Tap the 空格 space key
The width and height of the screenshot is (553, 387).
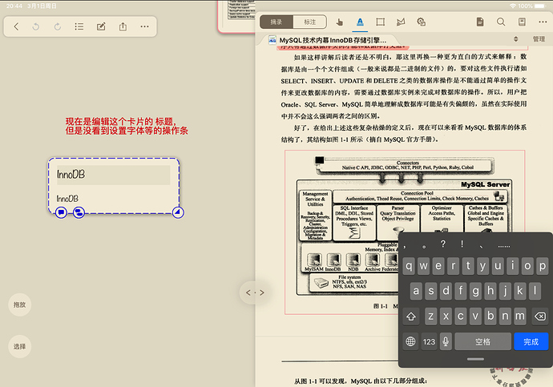[482, 341]
